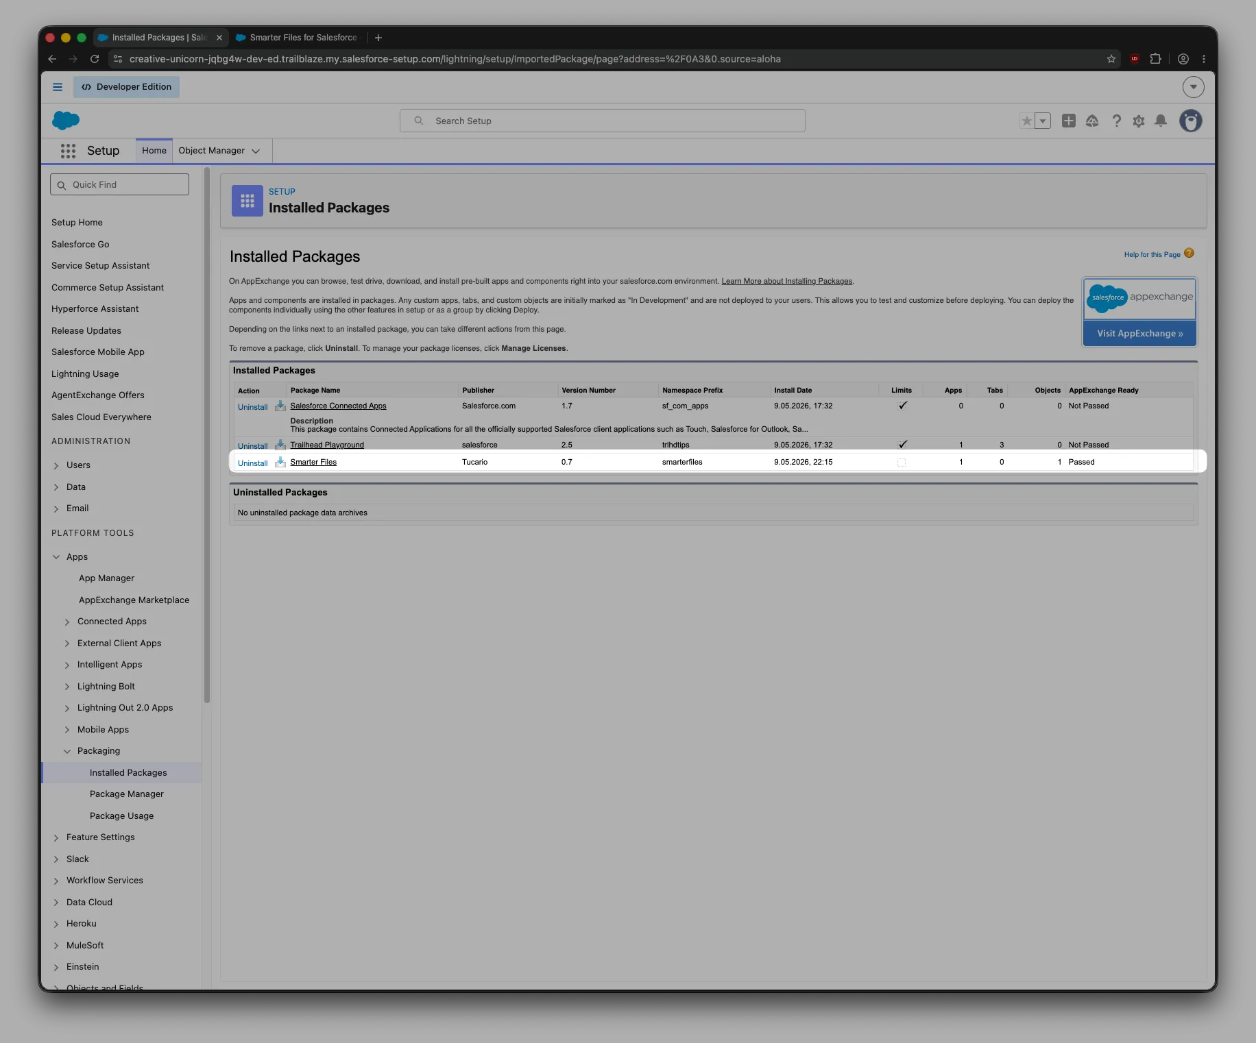Click the global actions plus icon
This screenshot has height=1043, width=1256.
(x=1069, y=121)
